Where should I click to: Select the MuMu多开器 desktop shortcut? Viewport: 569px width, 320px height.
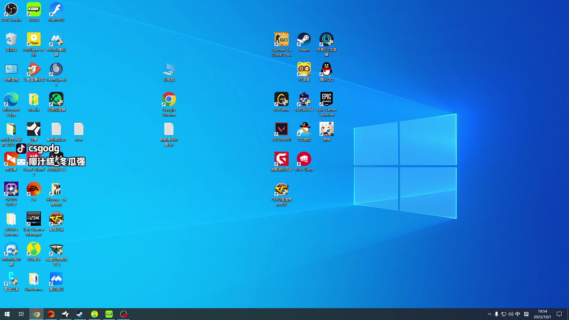click(11, 254)
